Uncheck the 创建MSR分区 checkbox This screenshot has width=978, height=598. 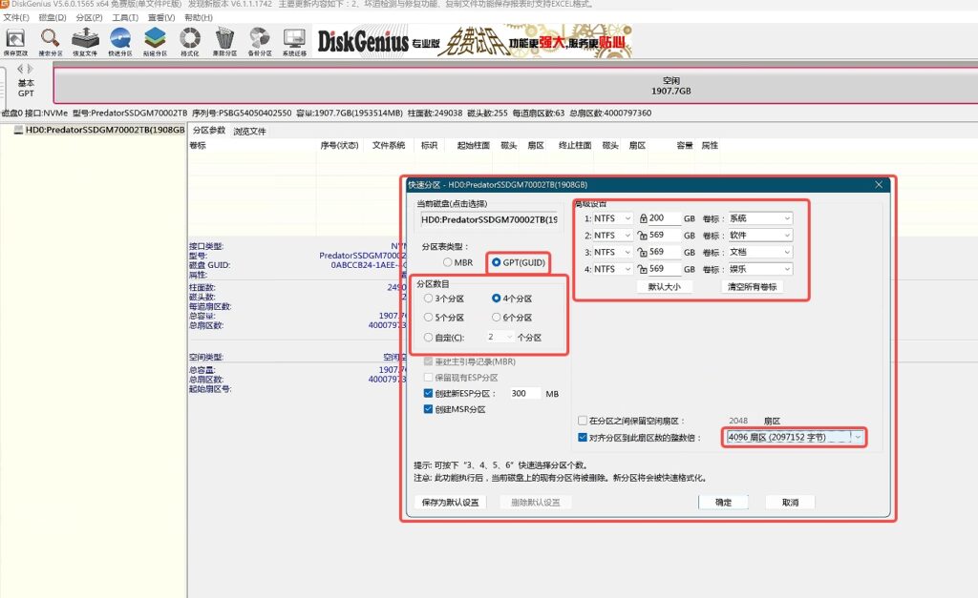(x=428, y=409)
